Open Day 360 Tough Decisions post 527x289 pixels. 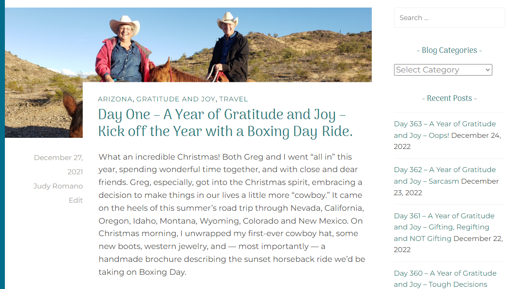(445, 279)
